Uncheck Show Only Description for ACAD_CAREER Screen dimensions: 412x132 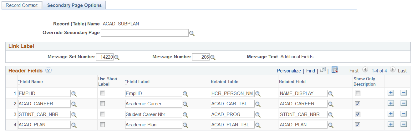coord(358,104)
